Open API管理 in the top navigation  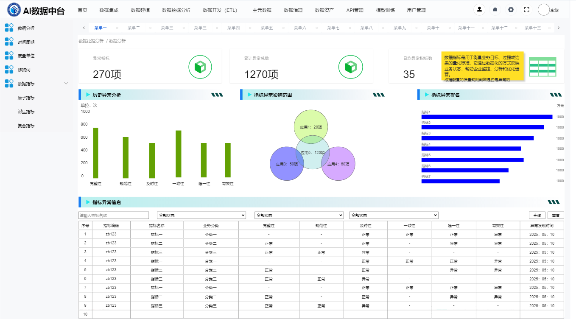[x=355, y=10]
